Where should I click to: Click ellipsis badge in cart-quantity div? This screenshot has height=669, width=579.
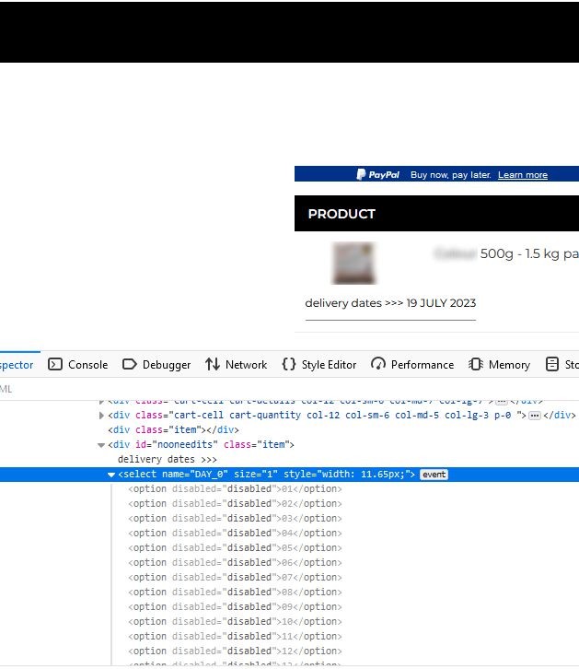click(534, 415)
